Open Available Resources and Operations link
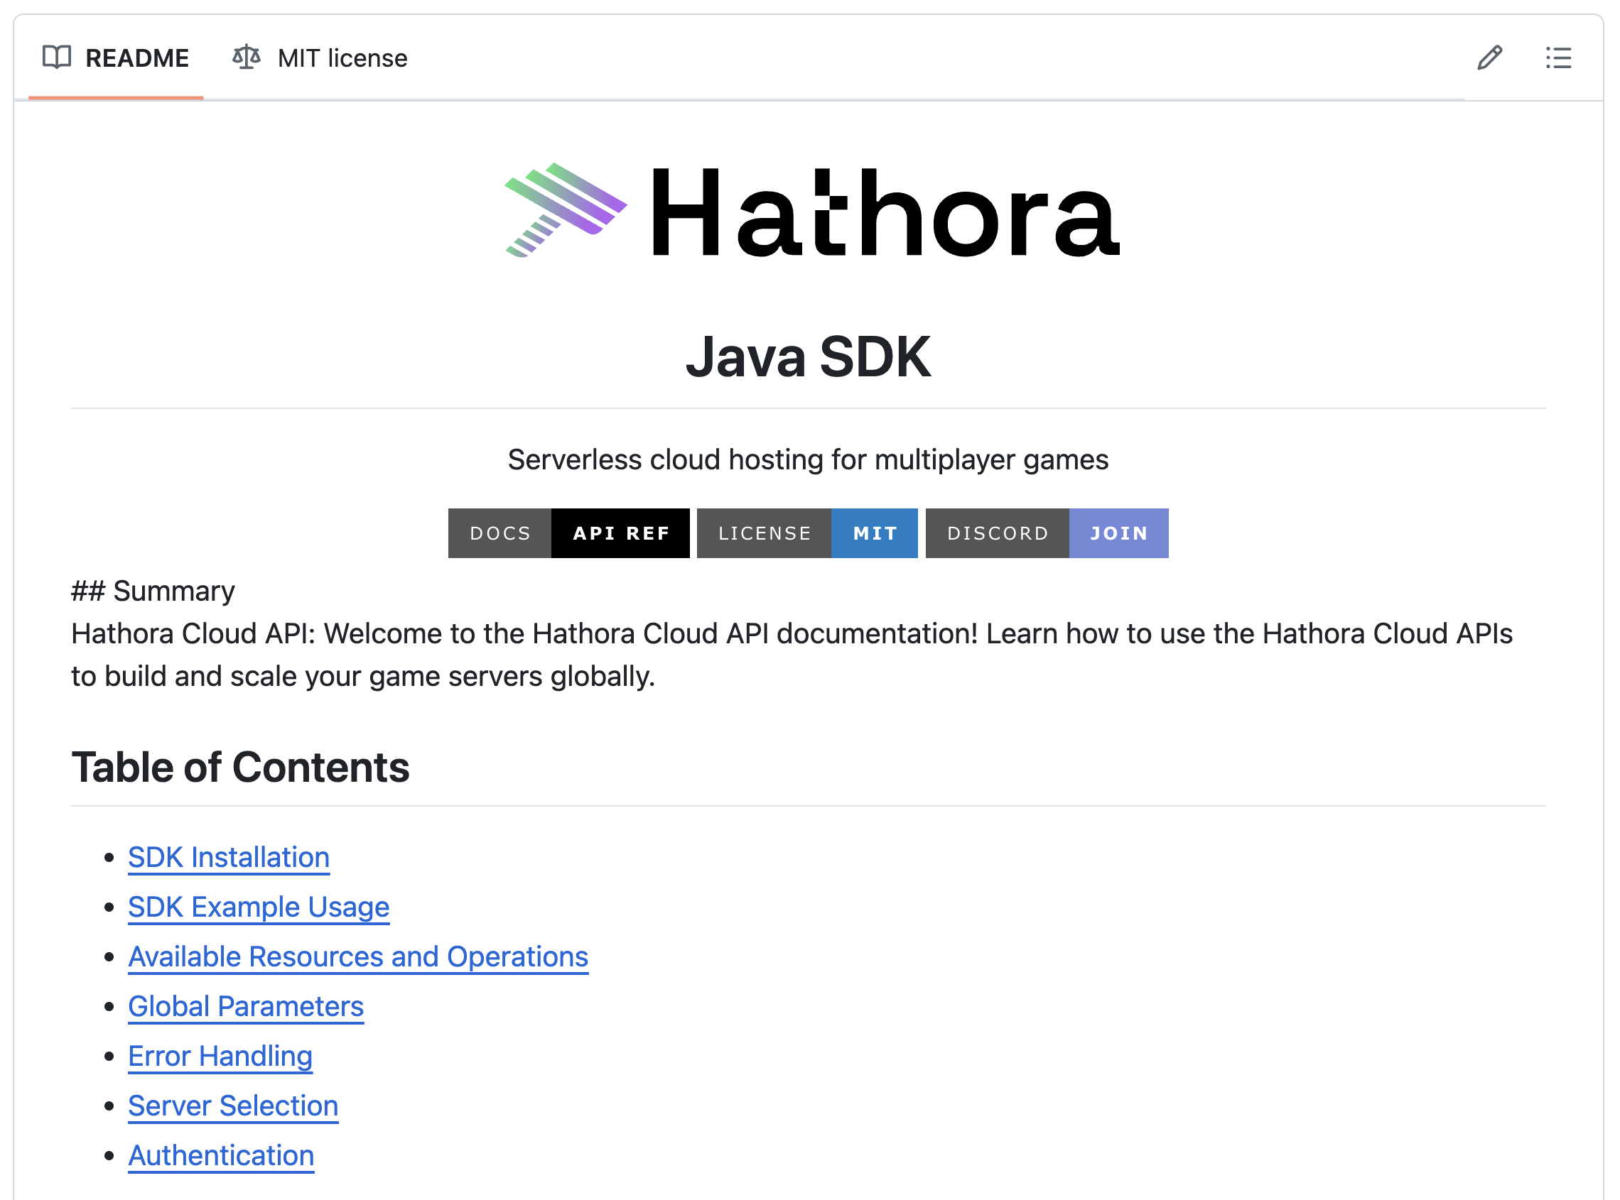This screenshot has width=1620, height=1200. (357, 956)
